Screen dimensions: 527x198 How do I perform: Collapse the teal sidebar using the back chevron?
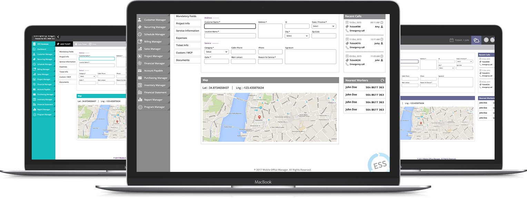coord(58,37)
